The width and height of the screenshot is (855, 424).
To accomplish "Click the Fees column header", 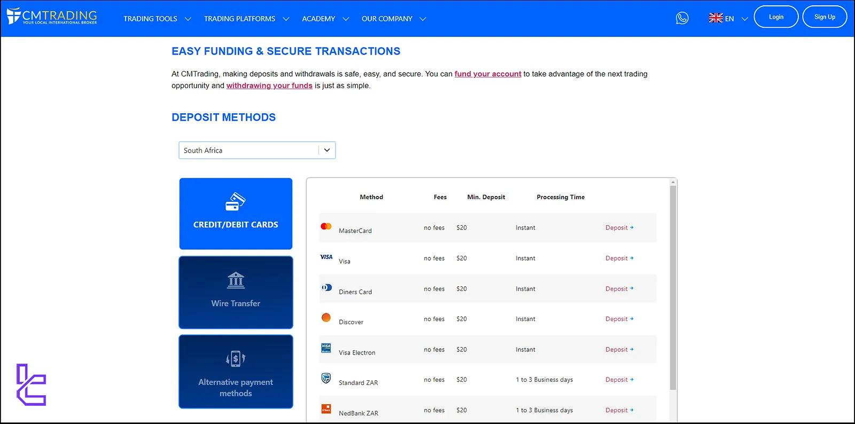I will click(440, 197).
